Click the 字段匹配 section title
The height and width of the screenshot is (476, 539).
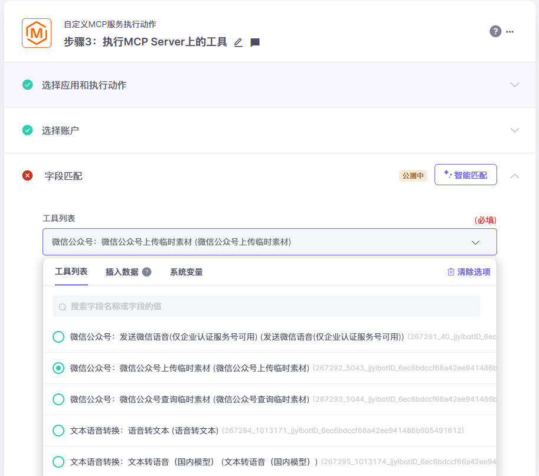coord(64,176)
